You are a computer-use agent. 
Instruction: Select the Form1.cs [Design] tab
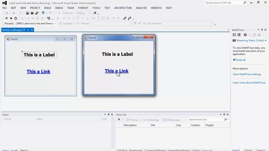(12, 30)
